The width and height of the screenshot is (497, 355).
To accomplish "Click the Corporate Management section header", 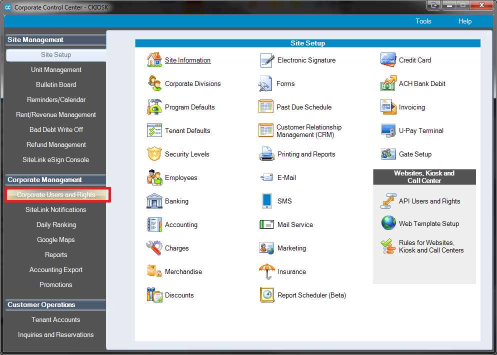I will [x=56, y=179].
